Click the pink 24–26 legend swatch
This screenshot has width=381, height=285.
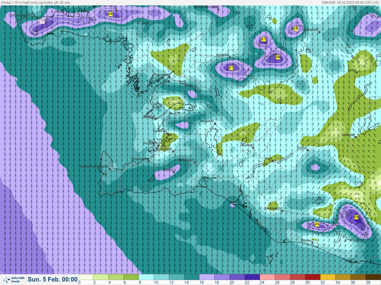point(267,277)
